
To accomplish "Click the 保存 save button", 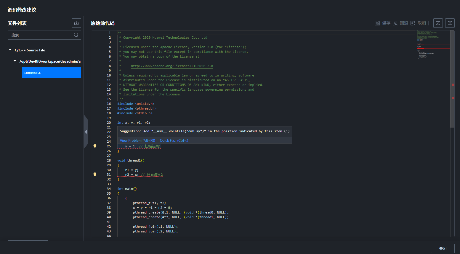I will 383,23.
